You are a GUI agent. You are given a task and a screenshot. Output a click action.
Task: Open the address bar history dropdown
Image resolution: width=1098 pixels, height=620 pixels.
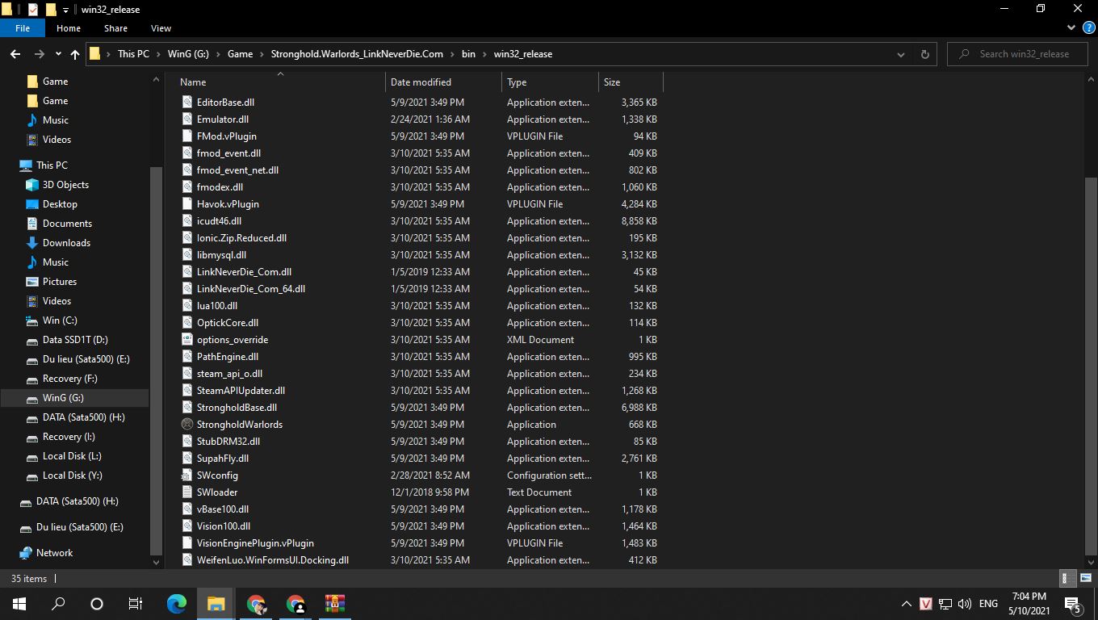tap(901, 54)
